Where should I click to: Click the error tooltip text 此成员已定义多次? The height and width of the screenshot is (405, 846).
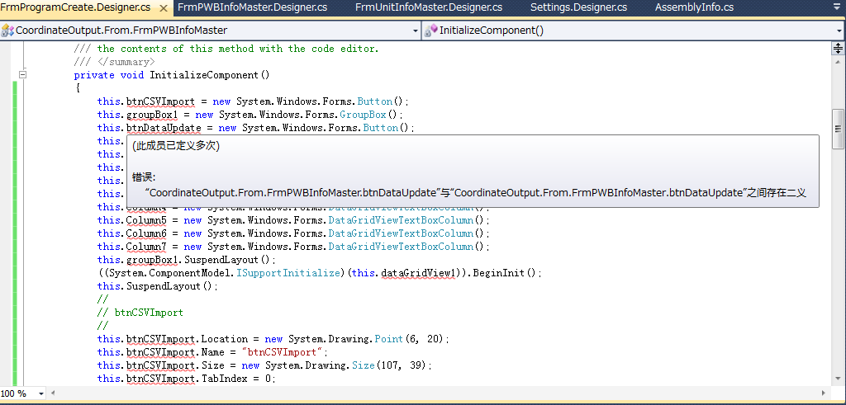point(176,147)
